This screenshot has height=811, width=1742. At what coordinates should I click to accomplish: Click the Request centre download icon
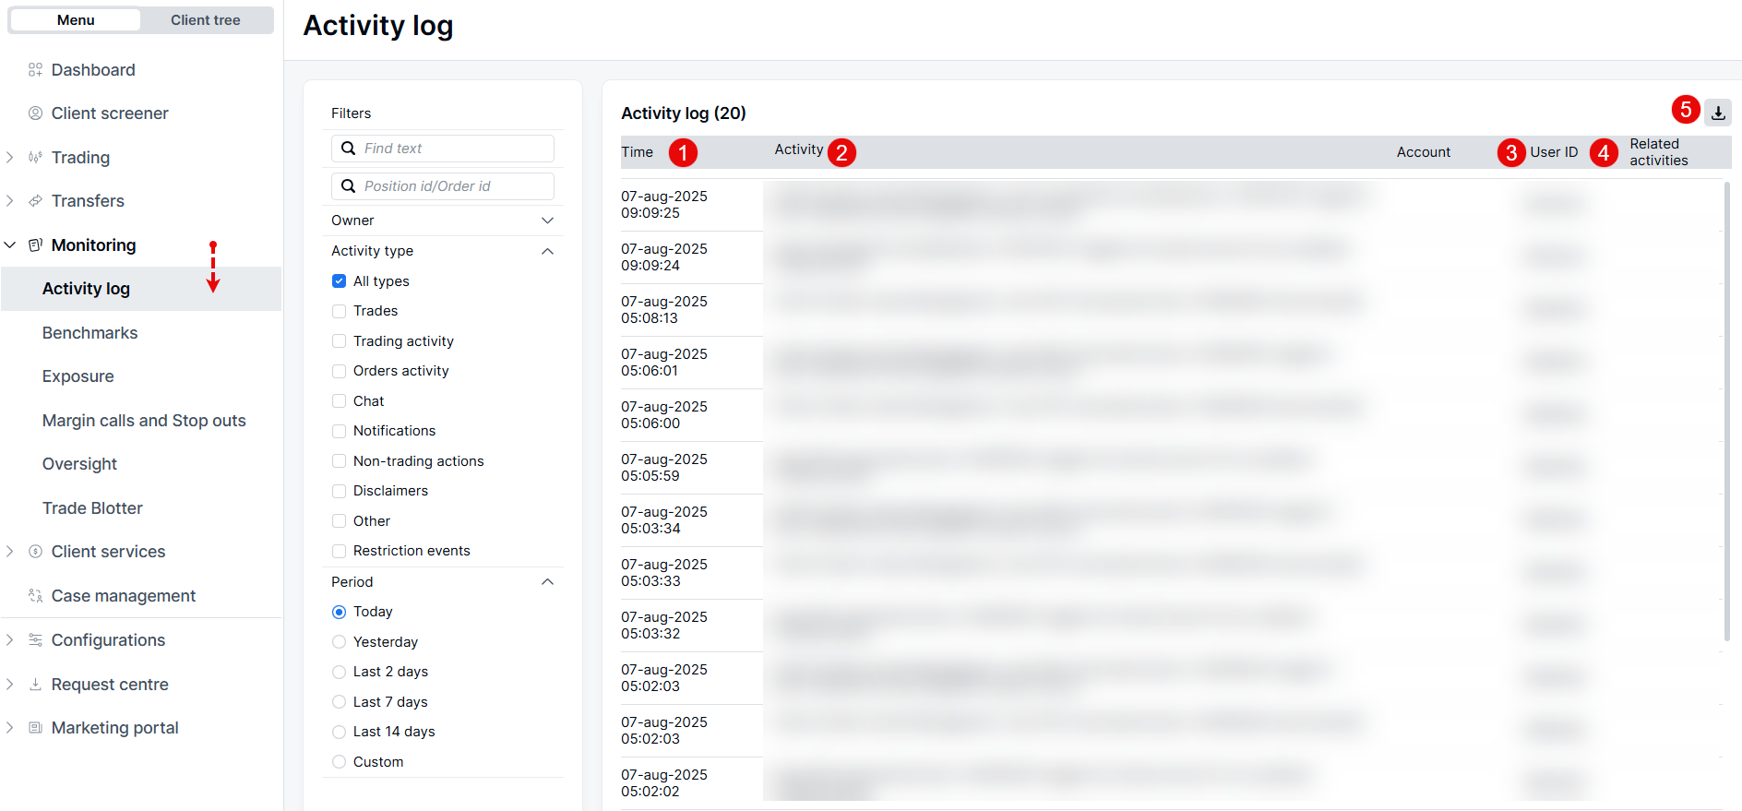coord(35,685)
